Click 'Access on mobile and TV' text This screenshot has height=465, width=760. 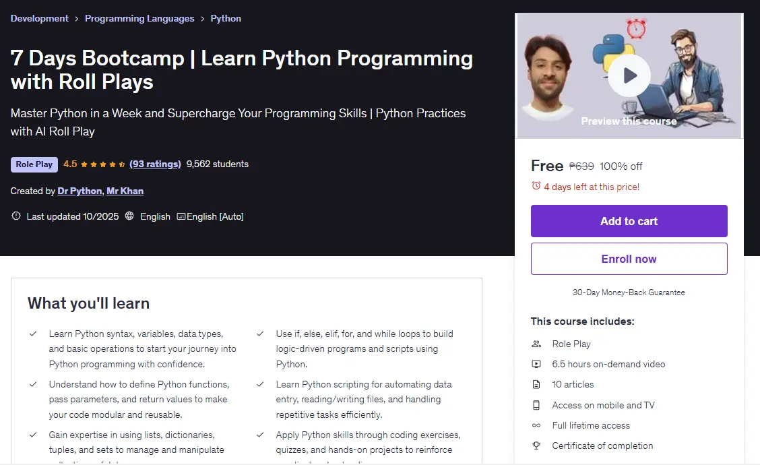point(604,405)
